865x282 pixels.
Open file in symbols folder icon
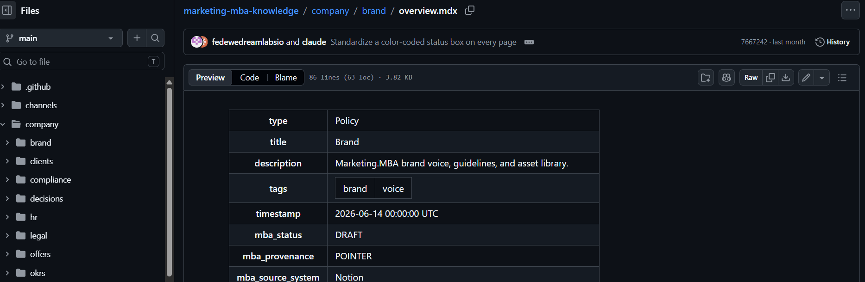point(706,78)
